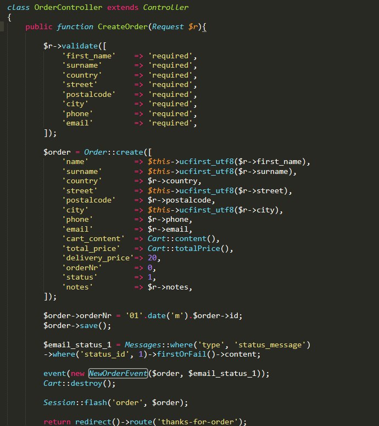
Task: Click $r->postalcode value
Action: tap(179, 200)
